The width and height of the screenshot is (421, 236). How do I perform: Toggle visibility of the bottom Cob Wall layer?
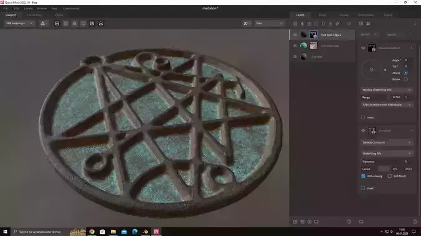[295, 57]
